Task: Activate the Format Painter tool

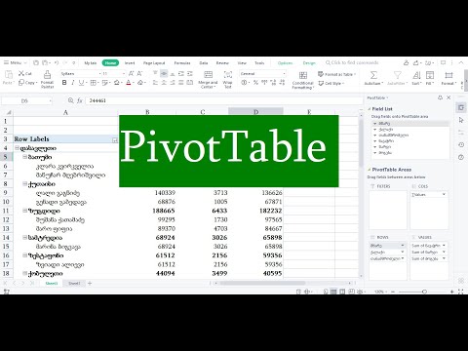Action: (x=47, y=79)
